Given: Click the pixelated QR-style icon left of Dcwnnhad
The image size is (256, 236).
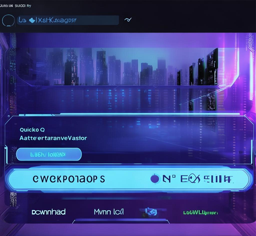Looking at the screenshot, I should tap(13, 199).
